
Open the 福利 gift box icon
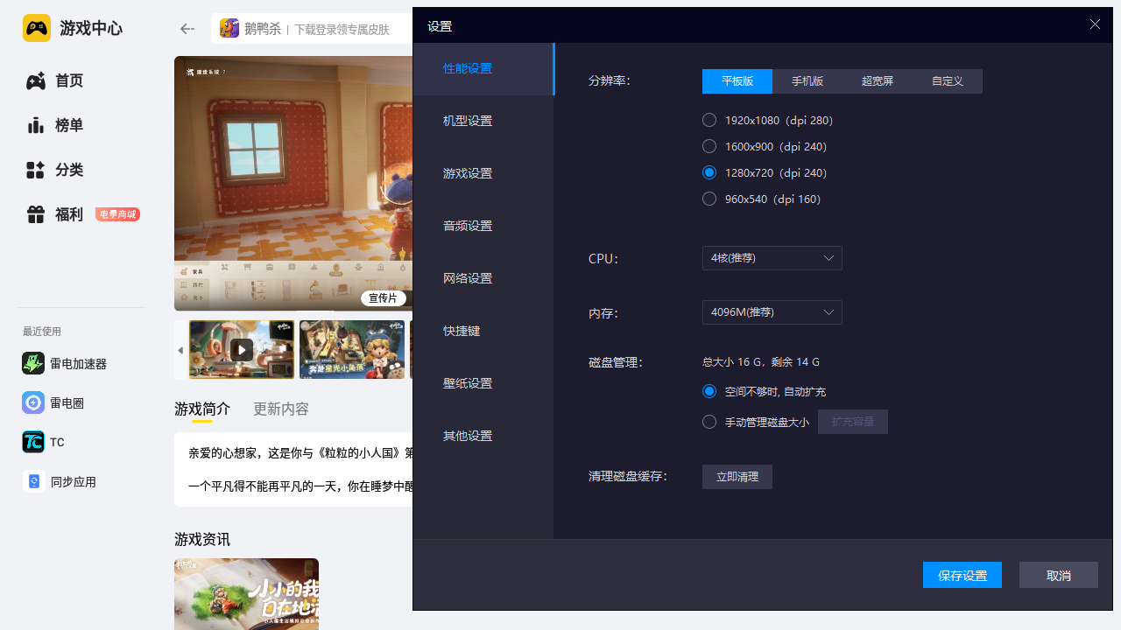click(35, 214)
